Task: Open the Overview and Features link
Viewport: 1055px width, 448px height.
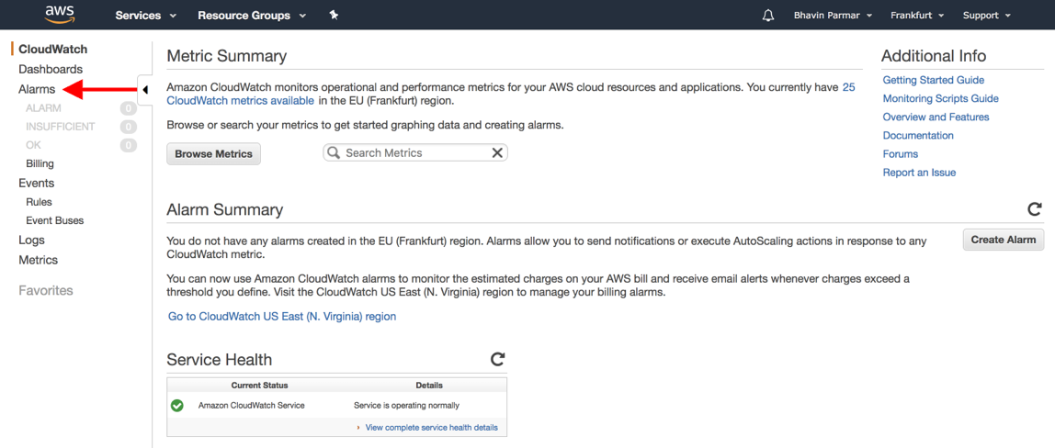Action: click(936, 117)
